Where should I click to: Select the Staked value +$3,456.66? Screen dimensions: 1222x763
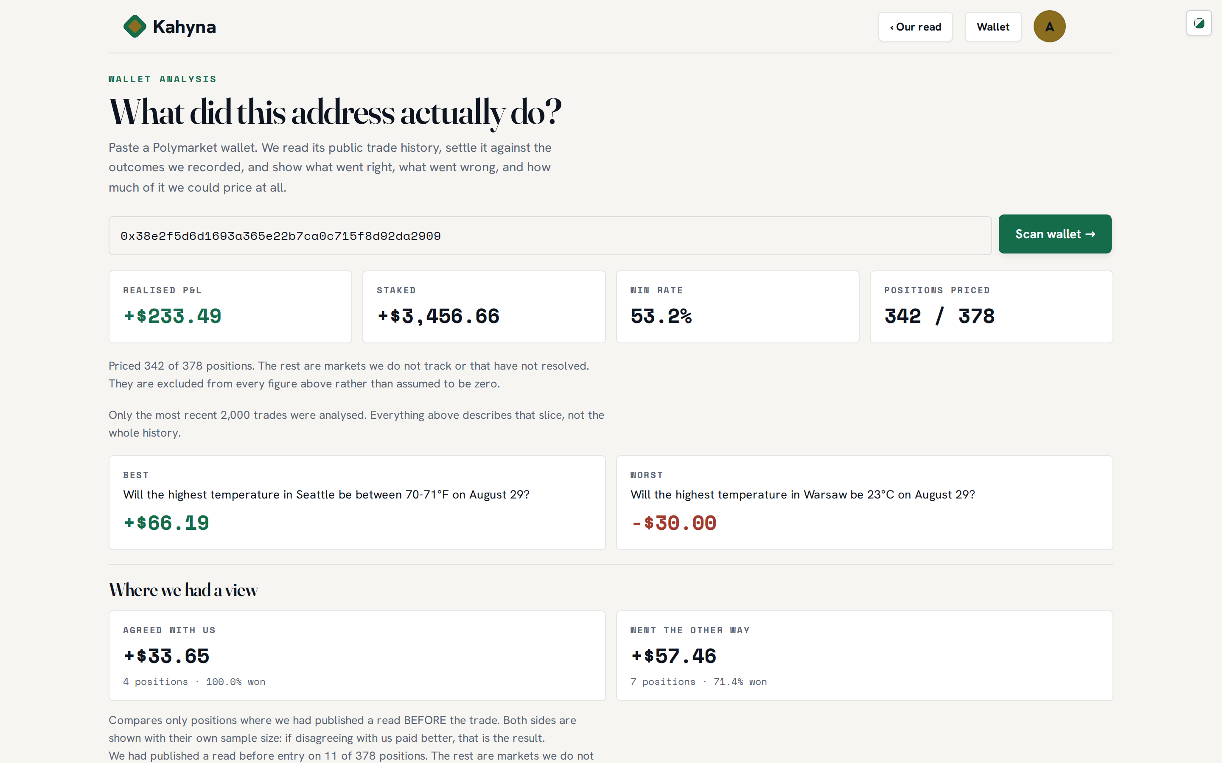tap(438, 316)
